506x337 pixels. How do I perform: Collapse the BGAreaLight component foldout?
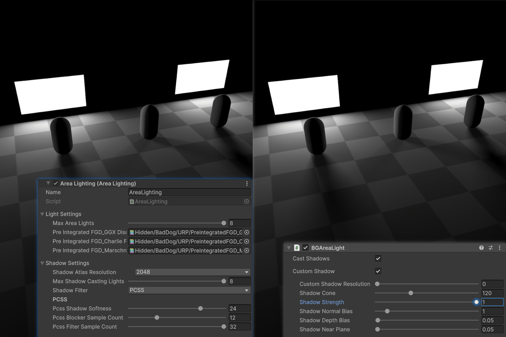pos(288,248)
